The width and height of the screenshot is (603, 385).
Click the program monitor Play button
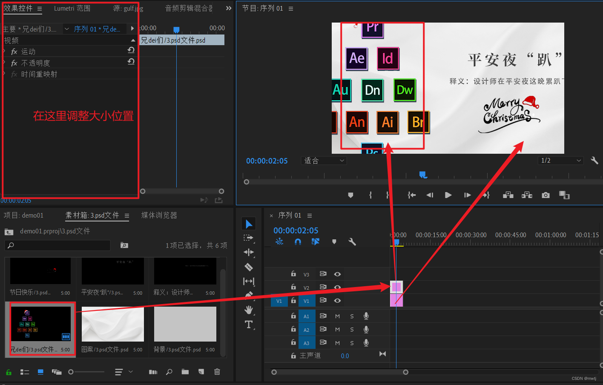pos(448,195)
